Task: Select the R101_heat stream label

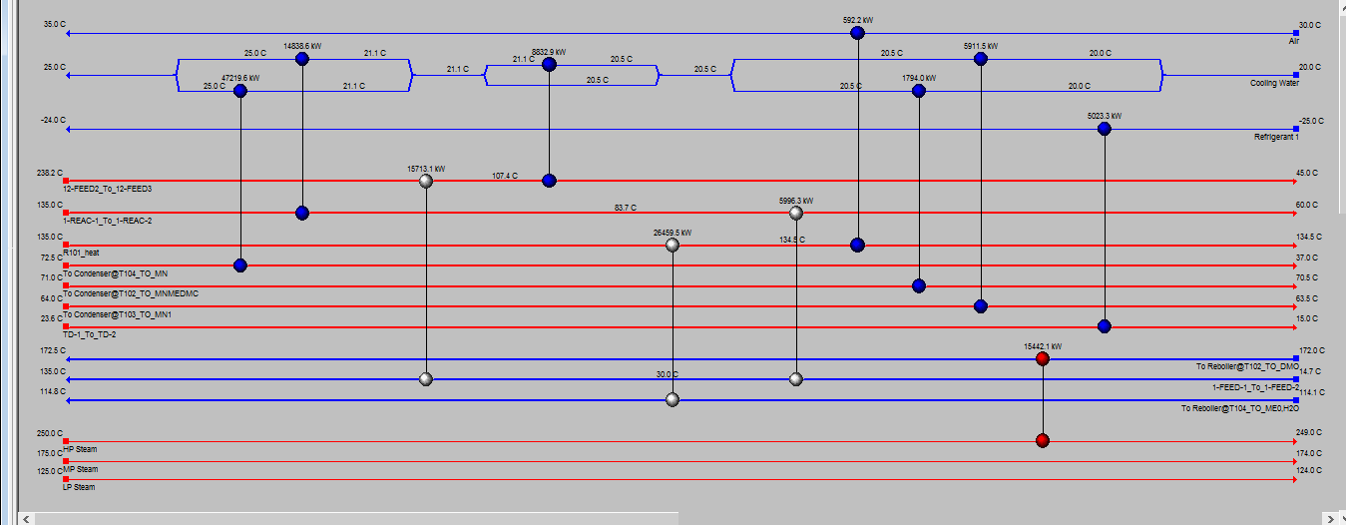Action: point(81,254)
